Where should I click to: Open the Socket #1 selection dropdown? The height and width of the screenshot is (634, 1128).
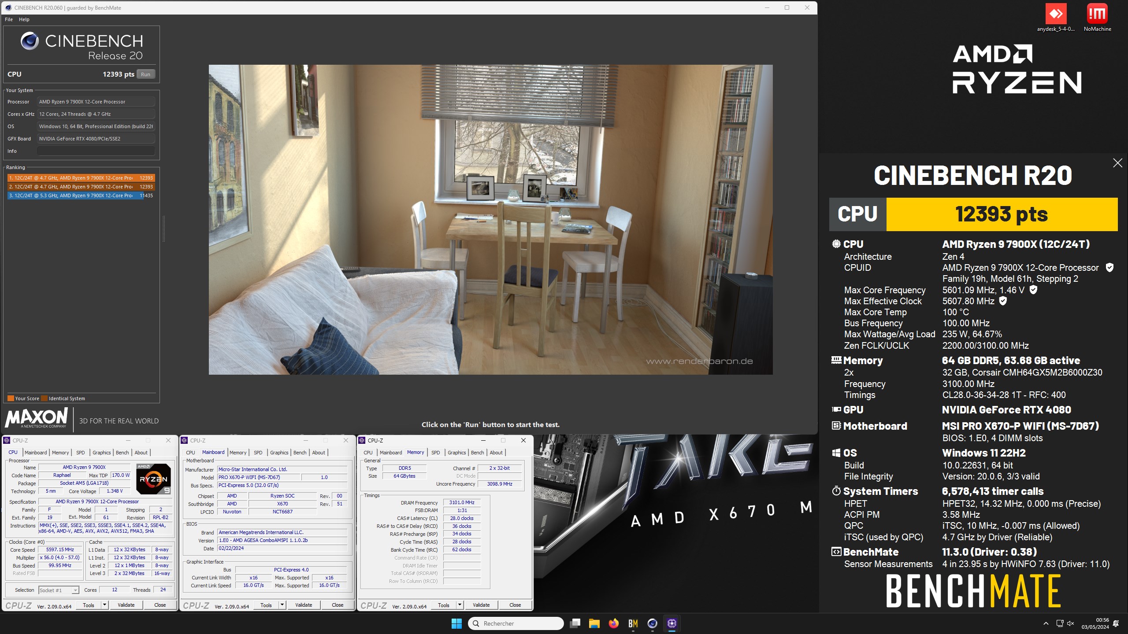(x=59, y=590)
